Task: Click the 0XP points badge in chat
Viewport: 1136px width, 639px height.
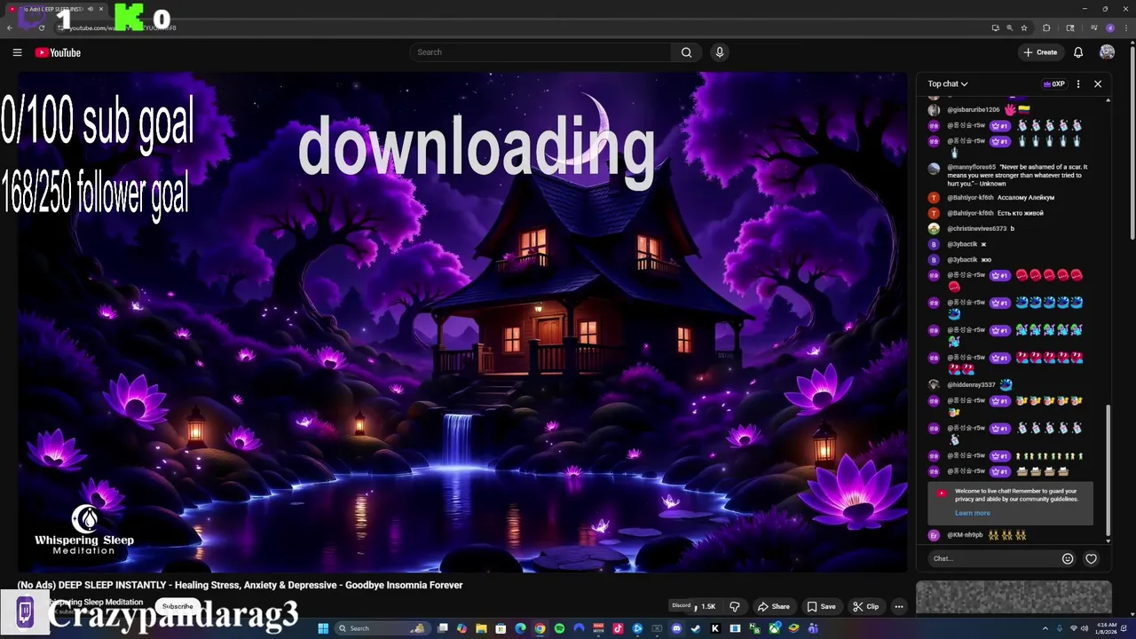Action: 1054,83
